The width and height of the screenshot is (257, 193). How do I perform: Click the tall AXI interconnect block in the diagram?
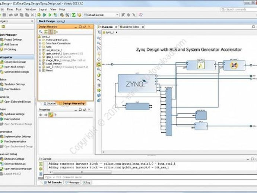click(x=169, y=112)
